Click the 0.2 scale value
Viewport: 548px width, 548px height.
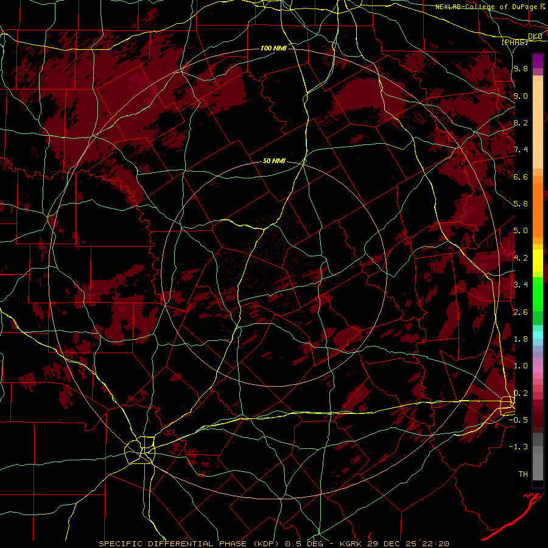click(x=521, y=393)
